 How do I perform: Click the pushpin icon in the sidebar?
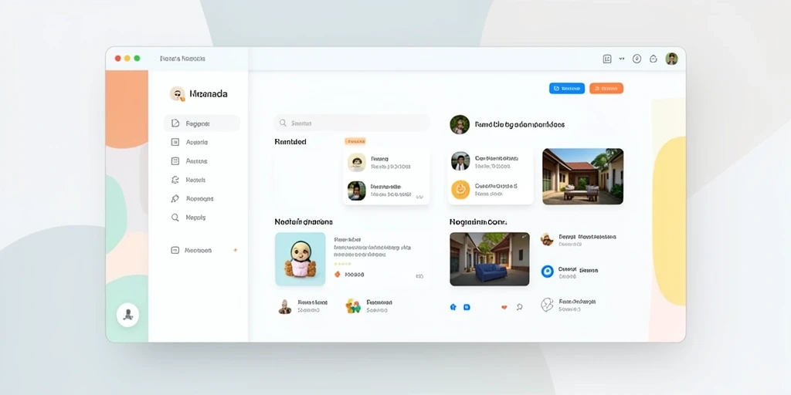(x=175, y=198)
